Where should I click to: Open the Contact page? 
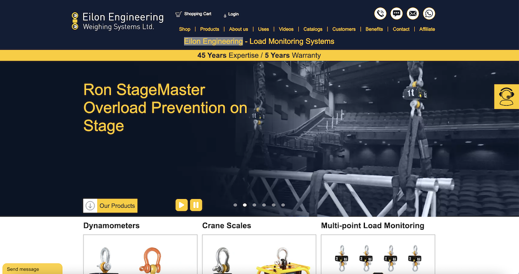click(x=401, y=29)
